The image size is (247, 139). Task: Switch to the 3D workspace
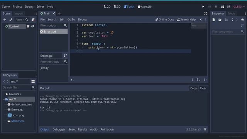tap(117, 7)
